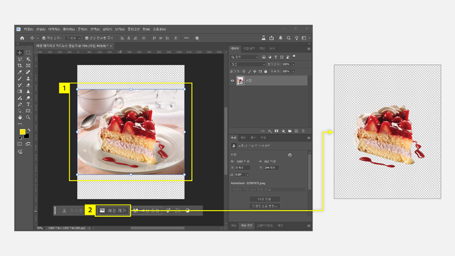Select the Spot Healing Brush tool
455x256 pixels.
28,72
